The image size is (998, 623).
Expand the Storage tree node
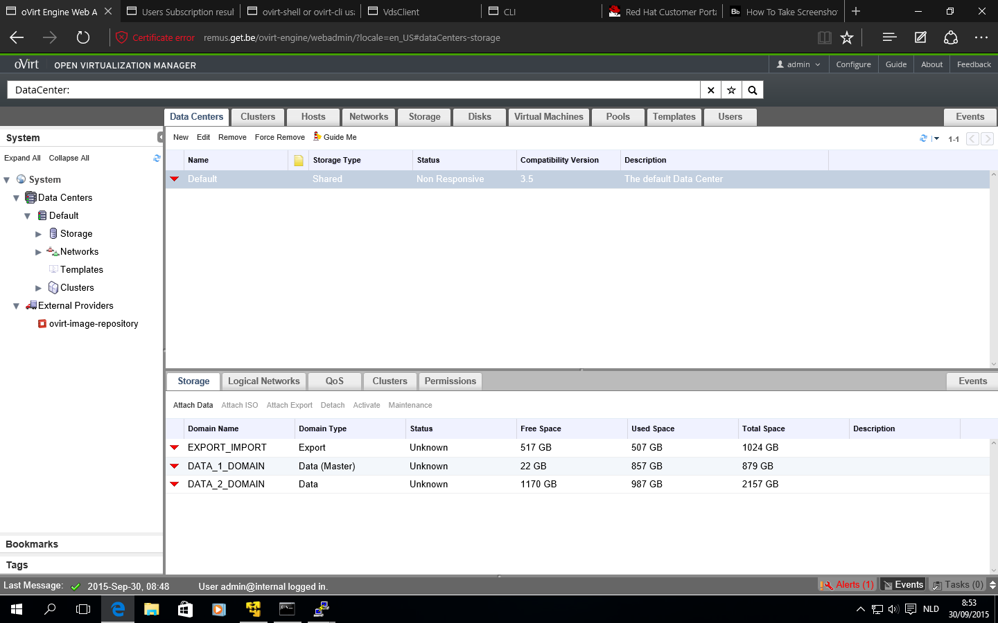39,234
